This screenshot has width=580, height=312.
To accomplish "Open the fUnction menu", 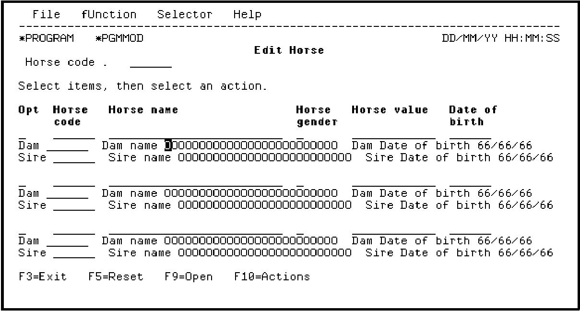I will [x=109, y=15].
